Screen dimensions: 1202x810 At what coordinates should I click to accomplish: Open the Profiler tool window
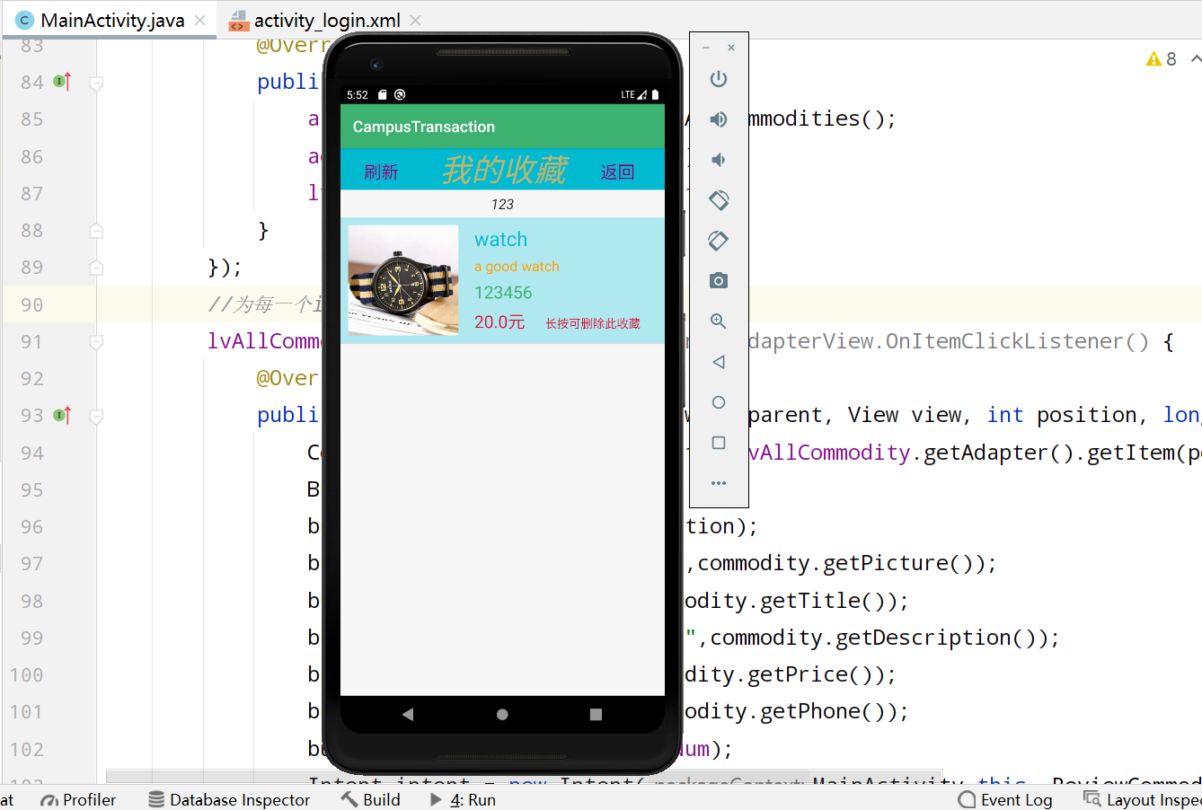click(x=78, y=799)
